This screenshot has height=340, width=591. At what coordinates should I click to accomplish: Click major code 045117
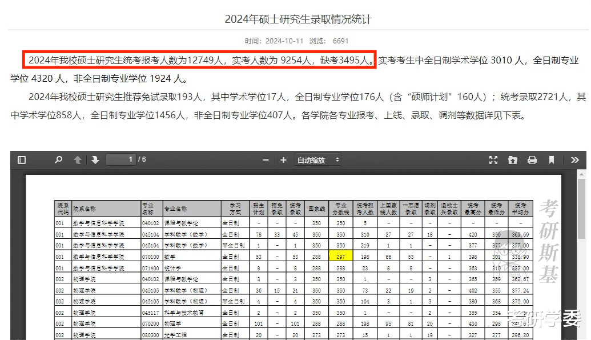(x=150, y=313)
